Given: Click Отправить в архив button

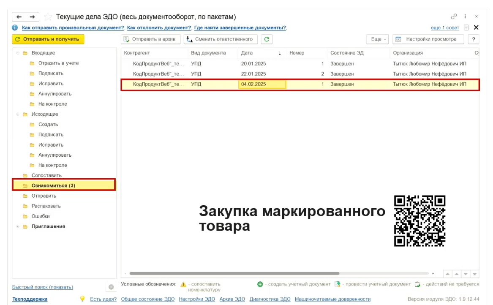Looking at the screenshot, I should (x=151, y=39).
